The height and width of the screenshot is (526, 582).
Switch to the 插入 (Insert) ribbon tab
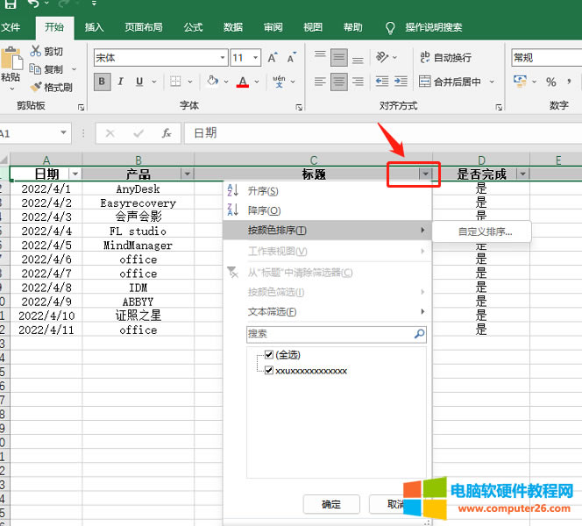point(94,27)
